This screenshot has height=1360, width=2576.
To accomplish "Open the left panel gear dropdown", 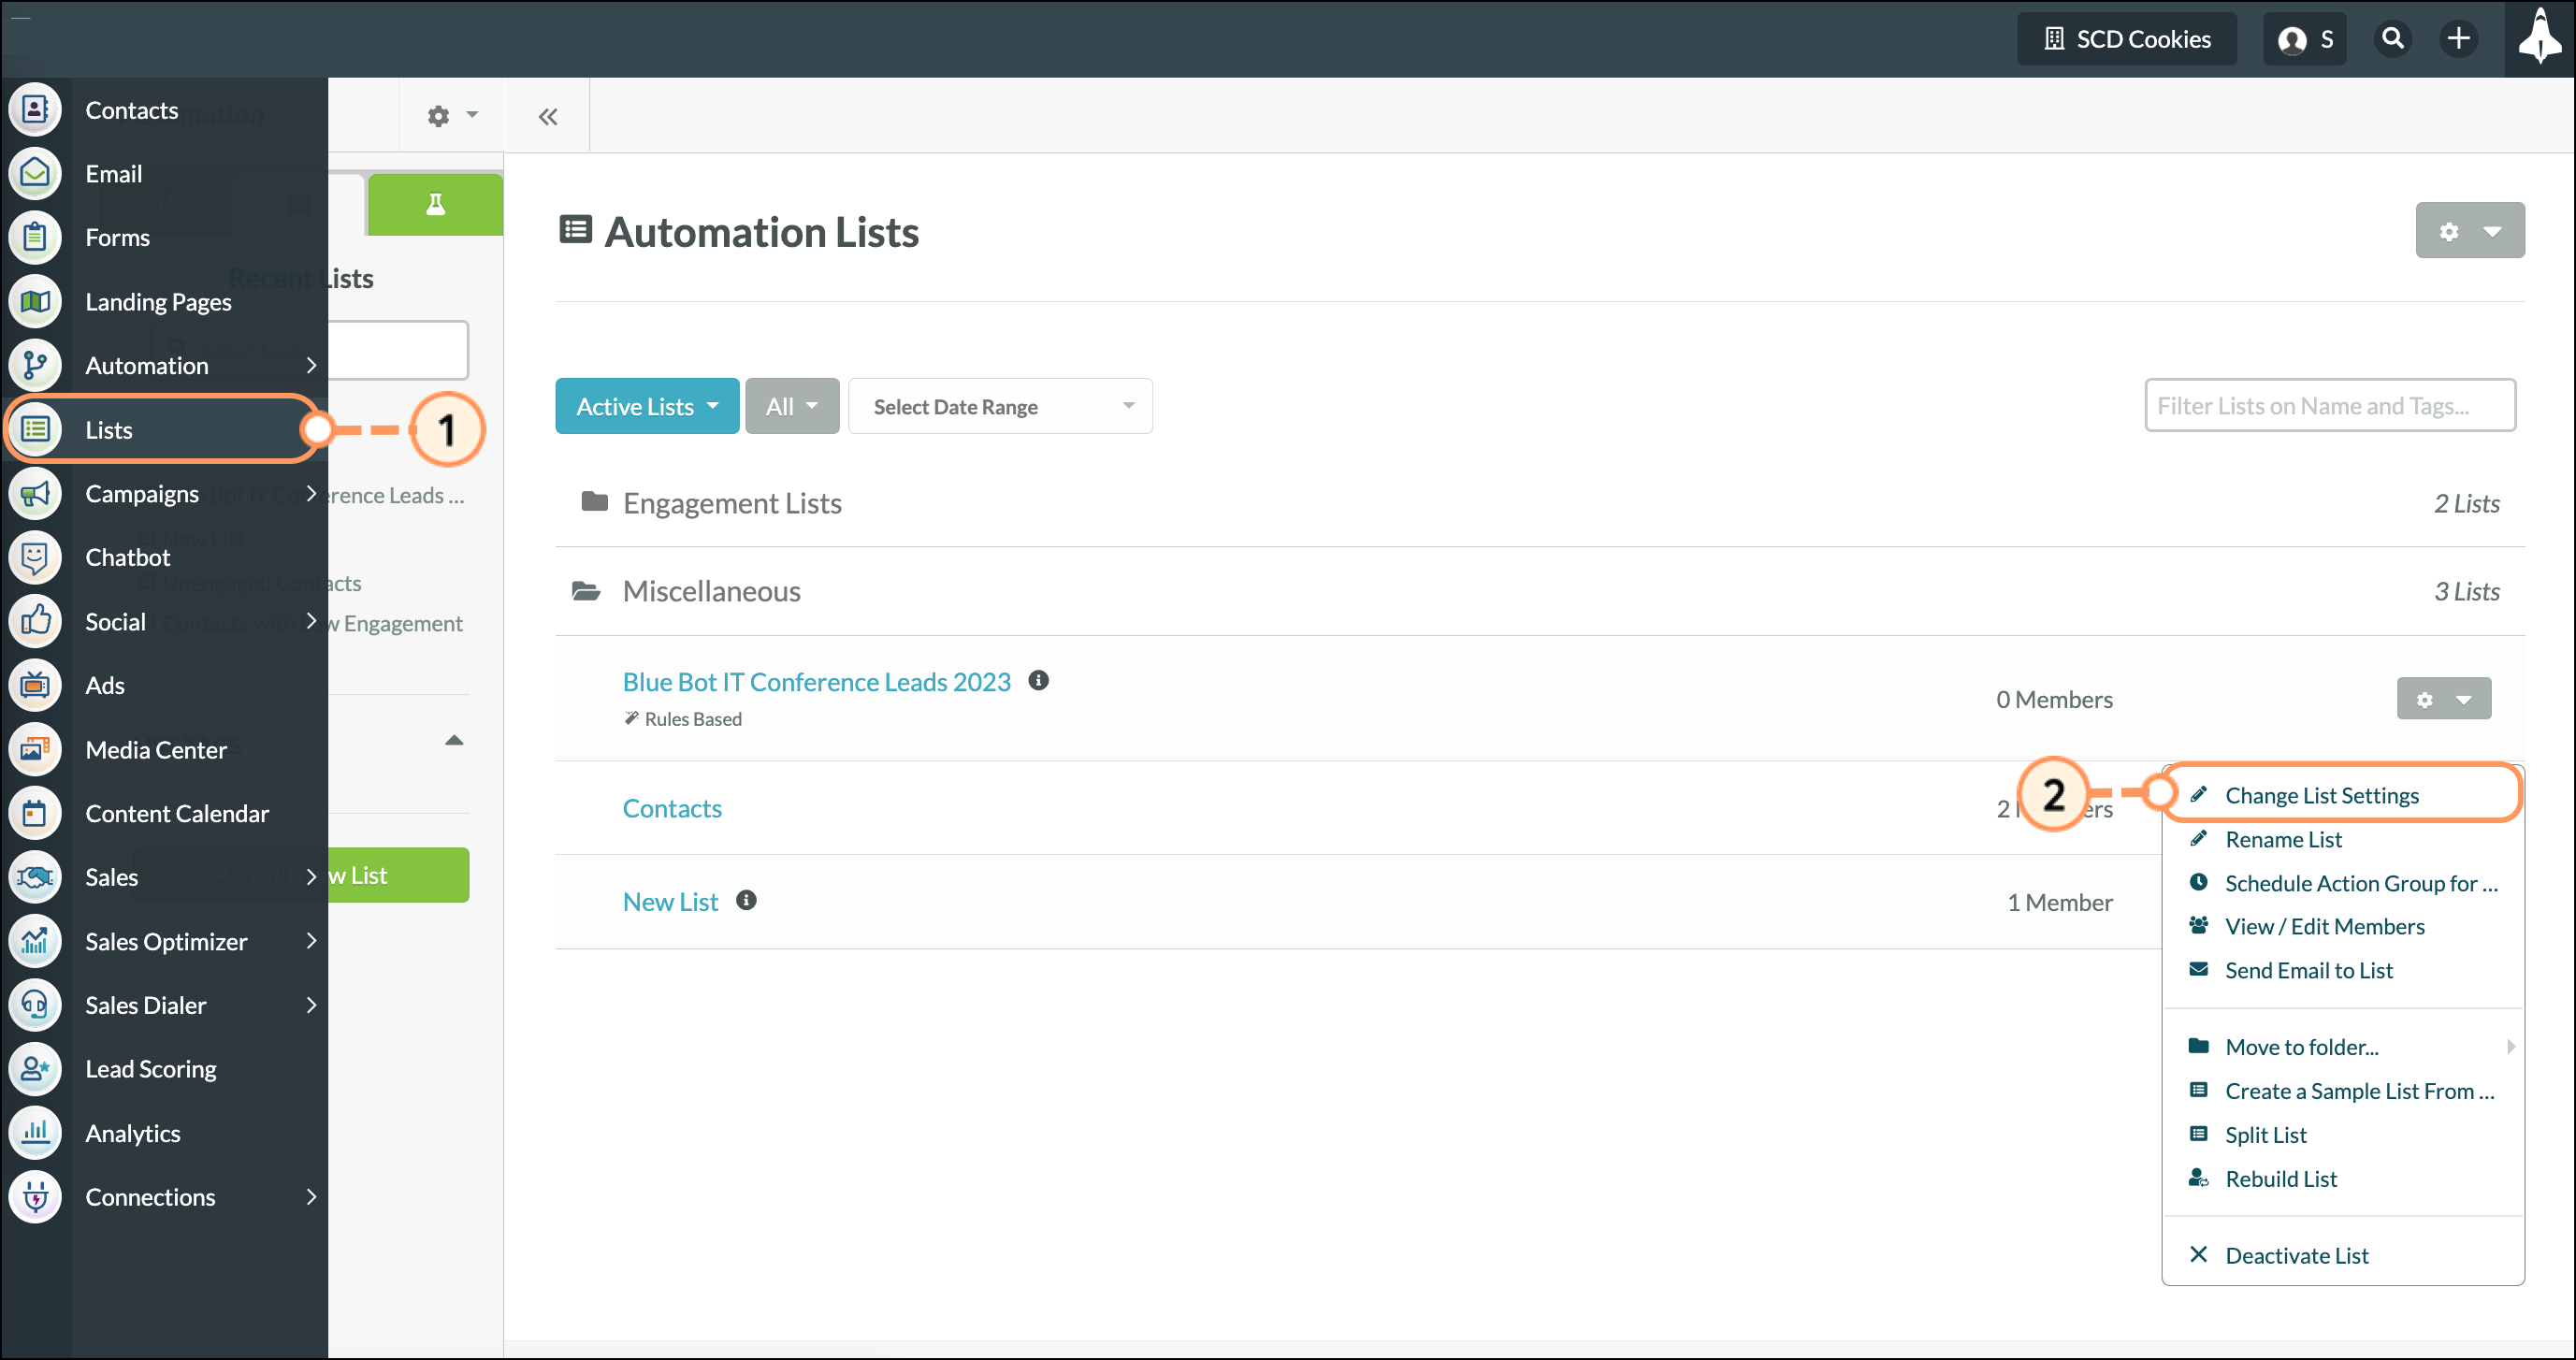I will coord(452,115).
